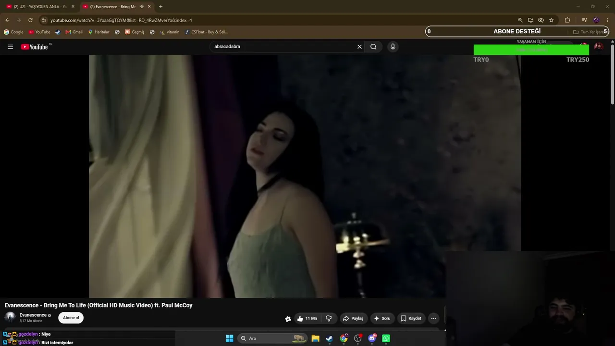The image size is (615, 346).
Task: Bookmark this page with the star
Action: point(551,20)
